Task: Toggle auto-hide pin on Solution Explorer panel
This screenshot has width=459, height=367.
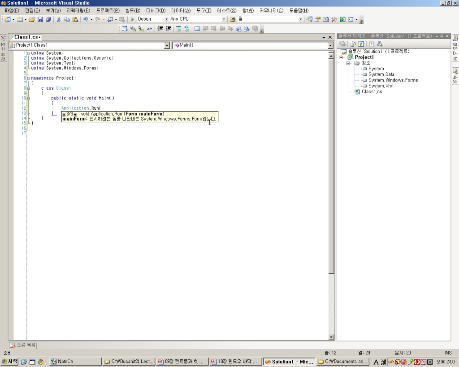Action: point(442,36)
